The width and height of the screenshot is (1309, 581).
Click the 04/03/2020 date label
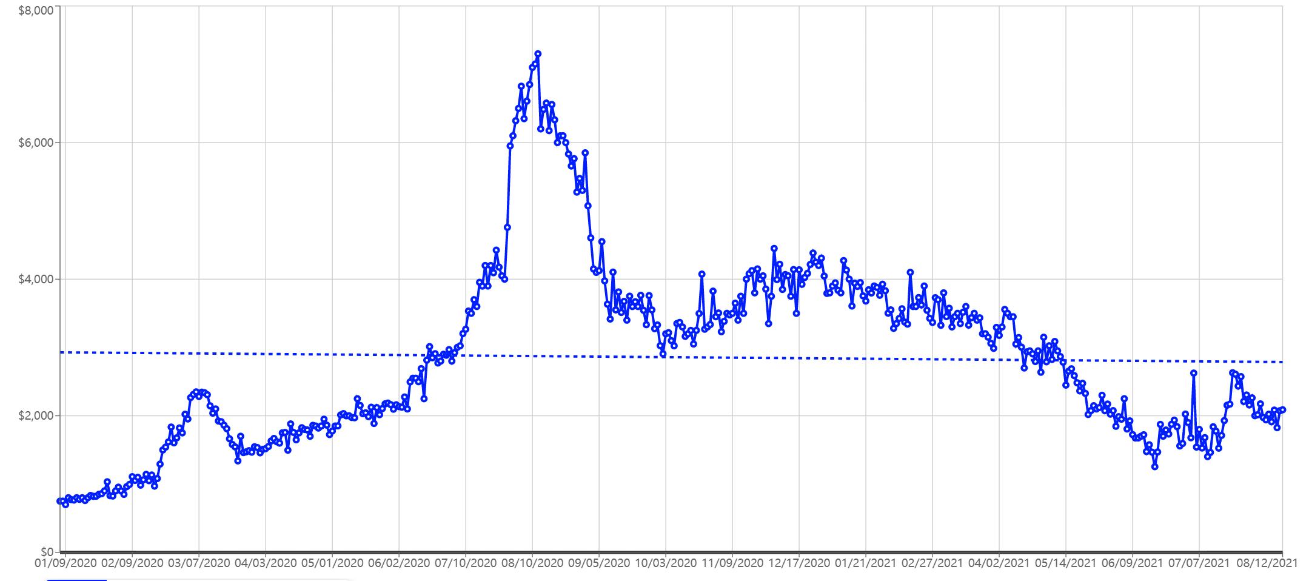266,563
